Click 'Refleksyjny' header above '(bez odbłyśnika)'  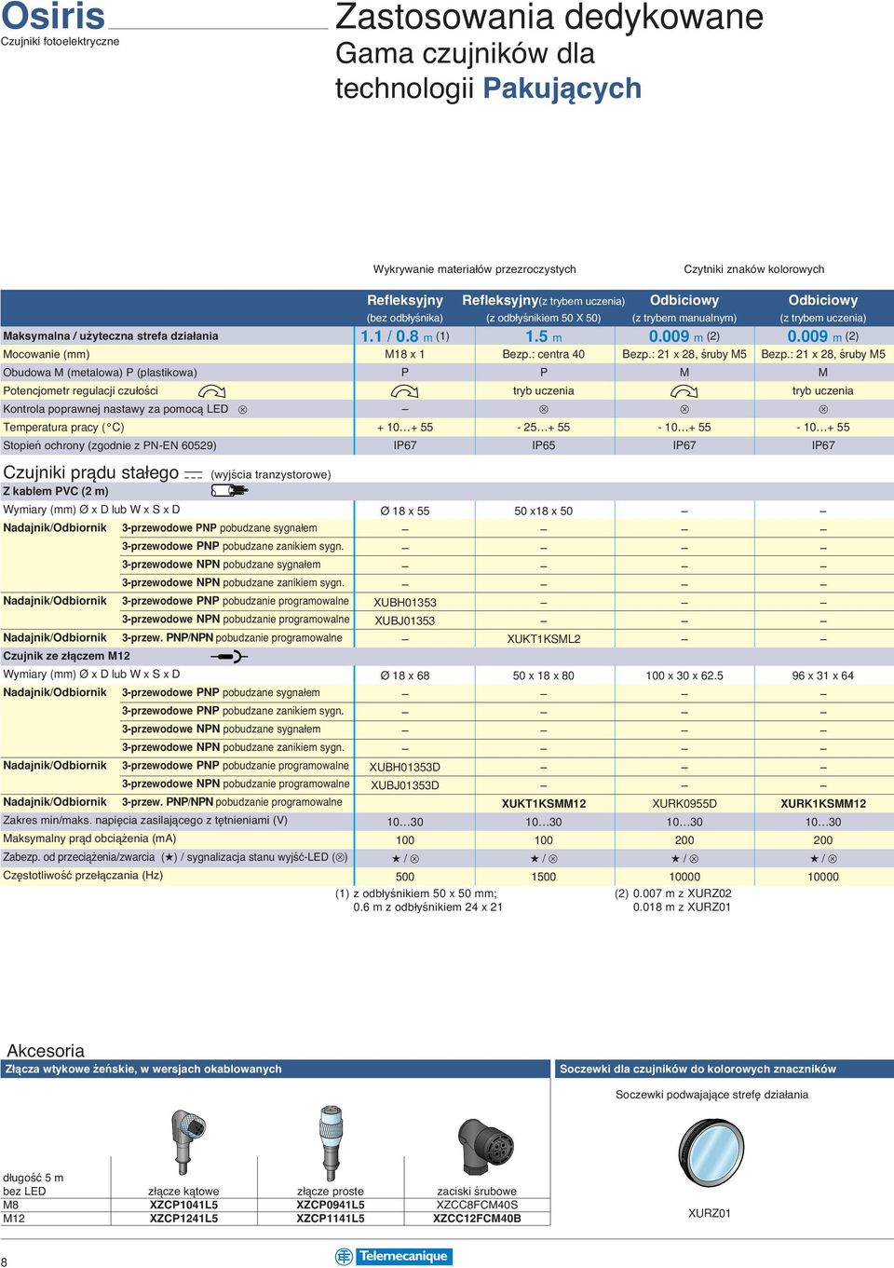click(405, 300)
